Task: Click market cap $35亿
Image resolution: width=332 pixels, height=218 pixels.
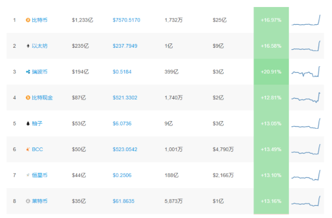Action: pos(79,201)
